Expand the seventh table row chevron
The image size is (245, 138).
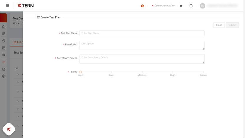click(18, 126)
